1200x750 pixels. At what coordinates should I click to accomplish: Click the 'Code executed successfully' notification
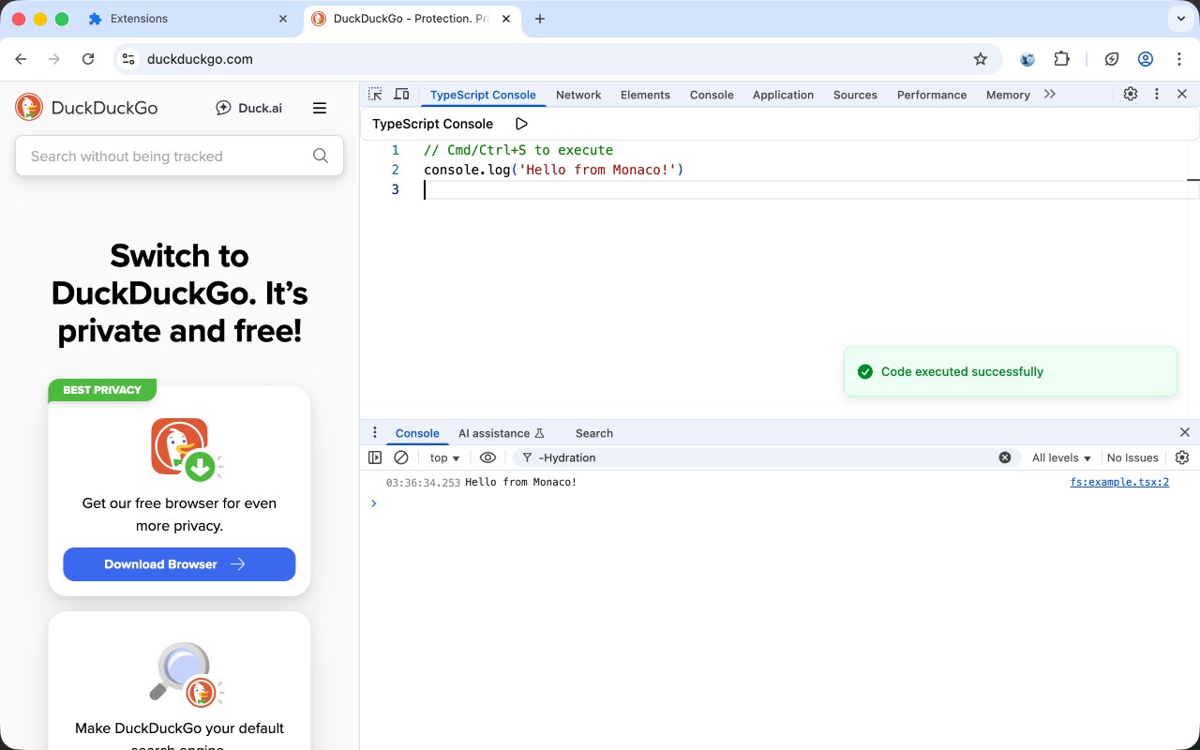(1011, 371)
